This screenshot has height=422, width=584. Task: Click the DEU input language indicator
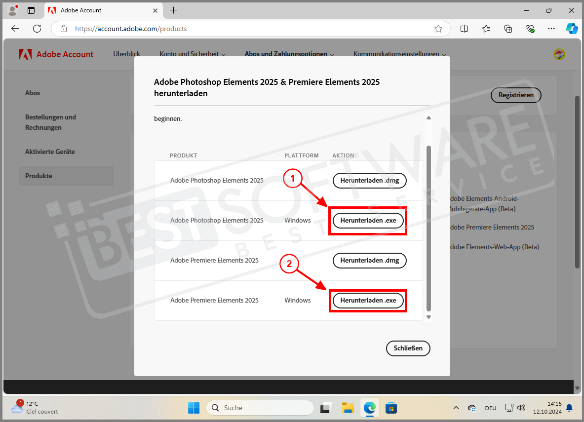[491, 408]
